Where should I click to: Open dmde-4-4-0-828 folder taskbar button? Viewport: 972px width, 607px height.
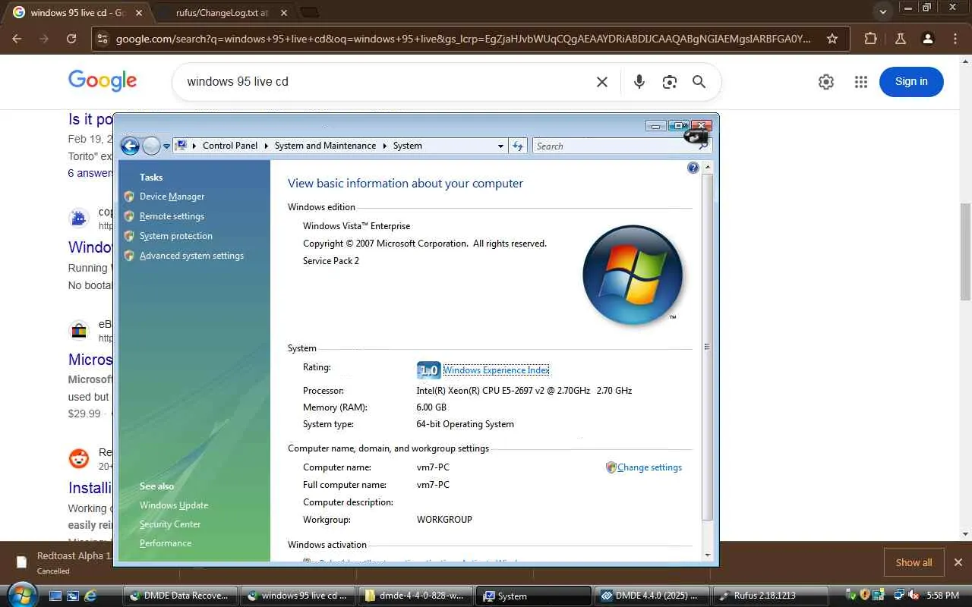pos(417,596)
